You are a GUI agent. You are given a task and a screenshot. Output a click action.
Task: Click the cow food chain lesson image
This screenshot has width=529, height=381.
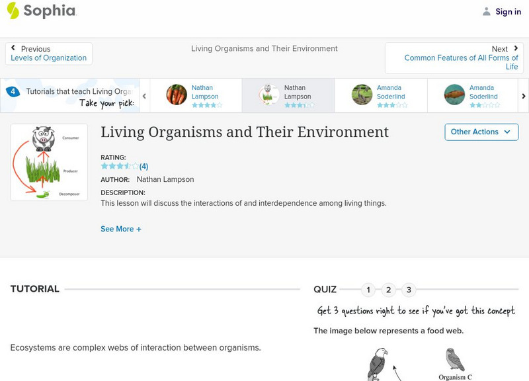coord(49,162)
